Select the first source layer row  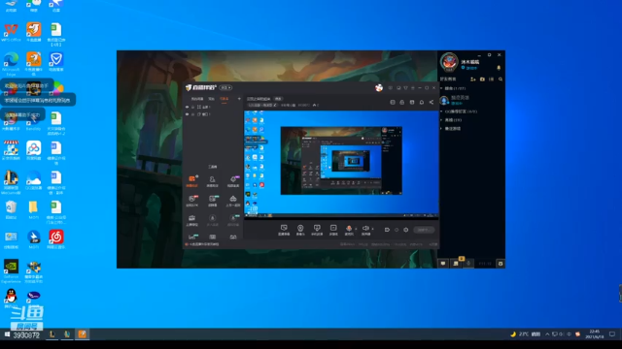(x=213, y=107)
